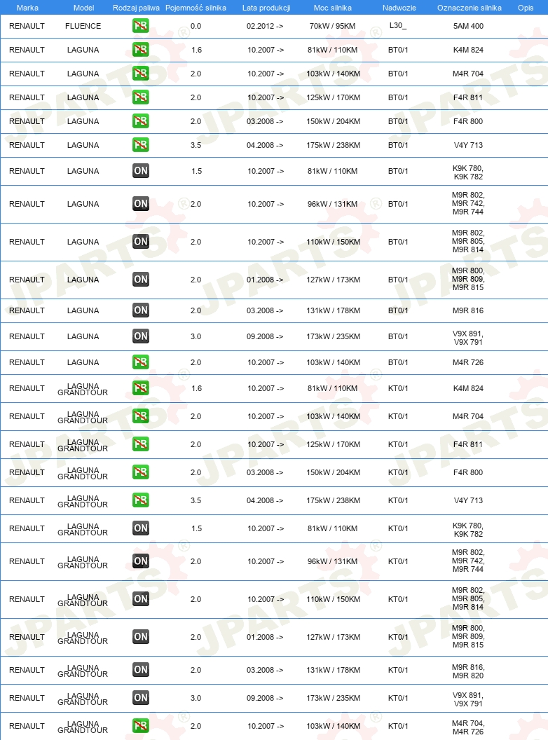
Task: Click the ON diesel icon for Laguna BT0/1 1.5
Action: point(141,171)
